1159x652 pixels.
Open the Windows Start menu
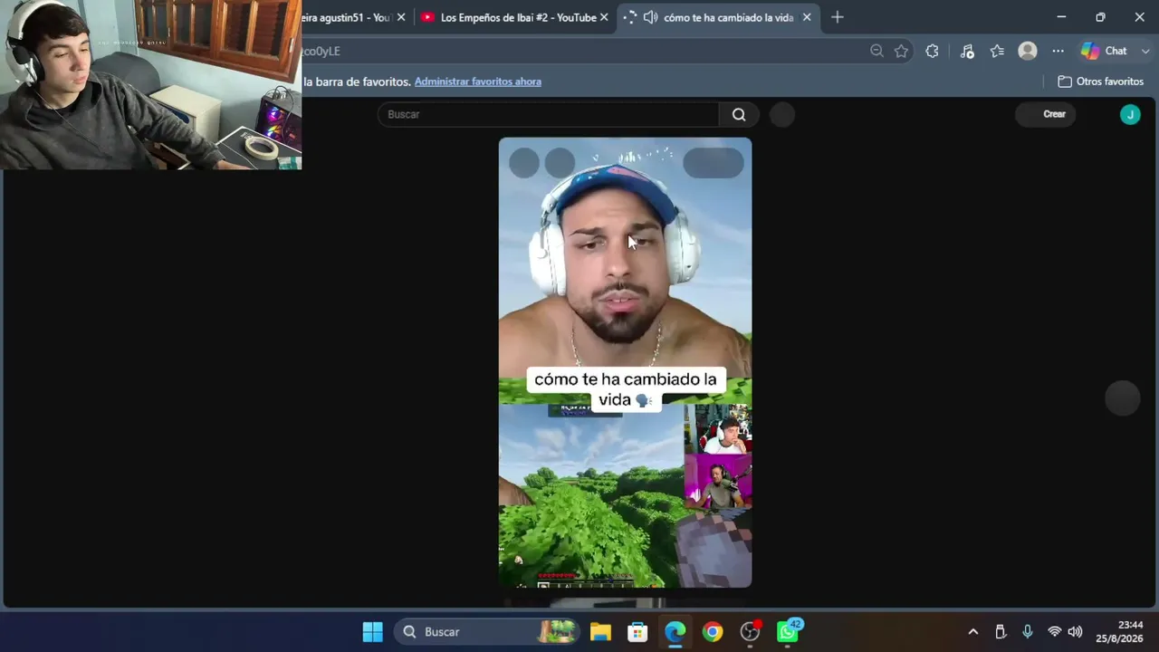(372, 632)
